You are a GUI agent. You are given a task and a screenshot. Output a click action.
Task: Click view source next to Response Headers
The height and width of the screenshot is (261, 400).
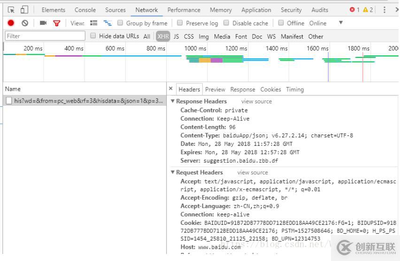point(256,102)
